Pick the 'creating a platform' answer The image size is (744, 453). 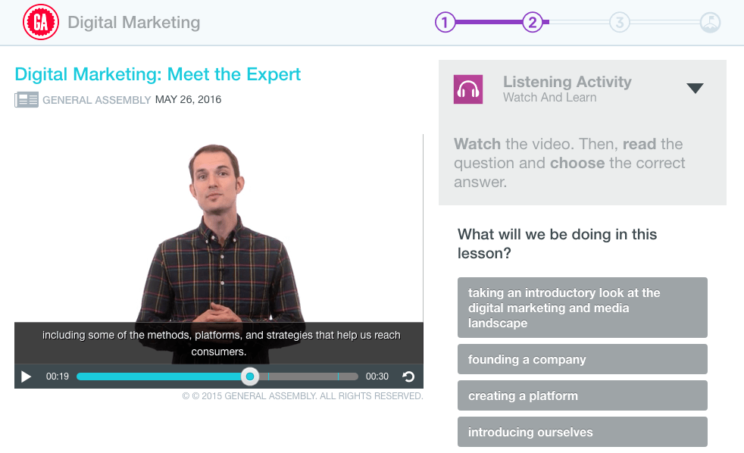pos(582,395)
